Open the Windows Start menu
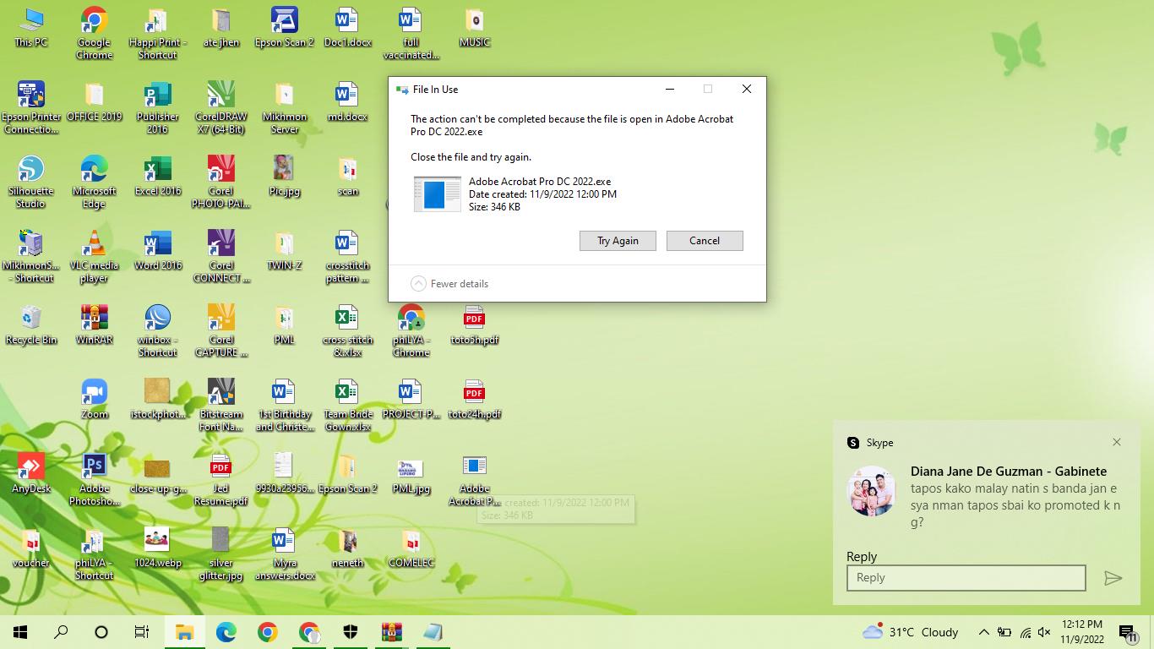Screen dimensions: 1154x649 [20, 632]
